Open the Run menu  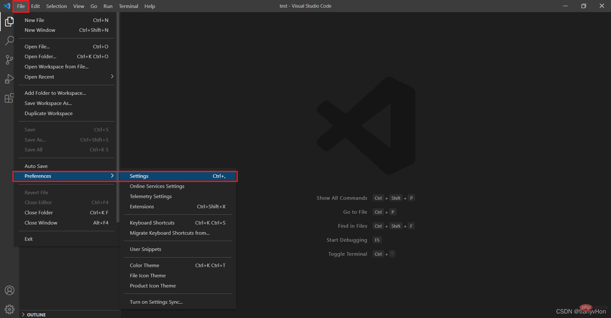pyautogui.click(x=108, y=6)
